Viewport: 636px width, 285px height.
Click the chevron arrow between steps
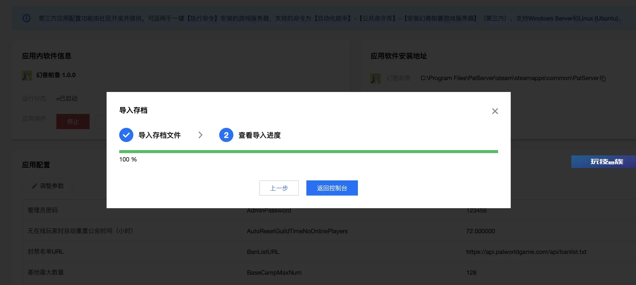tap(200, 135)
